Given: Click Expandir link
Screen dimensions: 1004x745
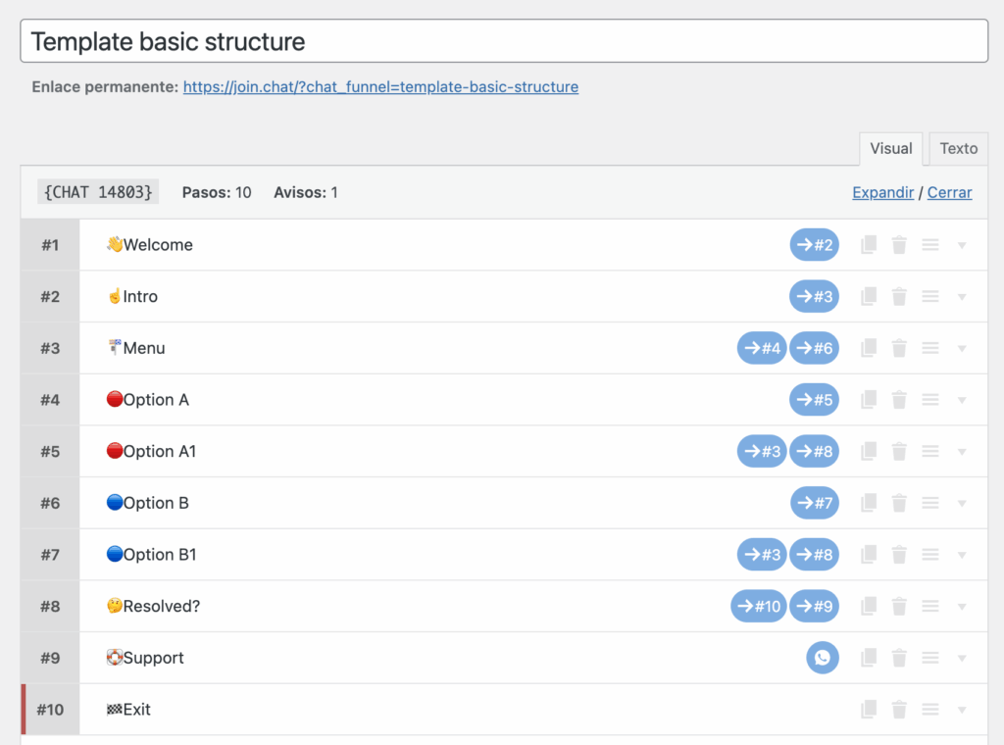Looking at the screenshot, I should (882, 192).
